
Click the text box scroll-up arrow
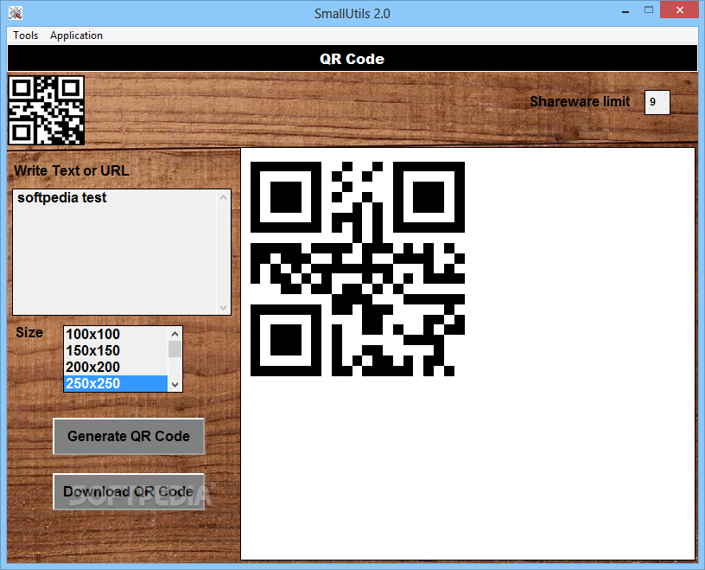point(224,197)
